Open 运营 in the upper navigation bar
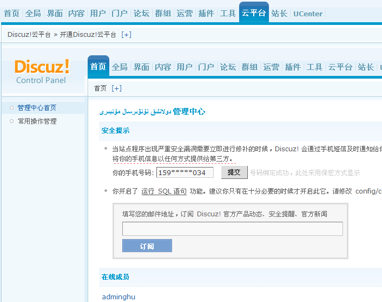The height and width of the screenshot is (302, 382). click(x=185, y=14)
